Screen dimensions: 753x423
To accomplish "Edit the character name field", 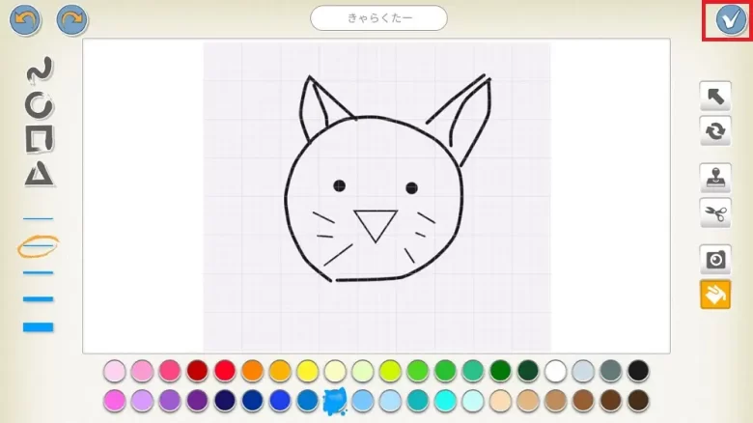I will (378, 17).
